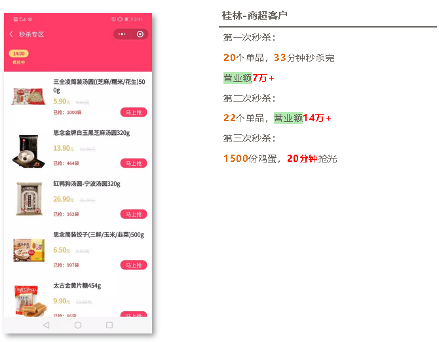Open the 三全凌简装汤圆 product image
Image resolution: width=439 pixels, height=342 pixels.
28,96
